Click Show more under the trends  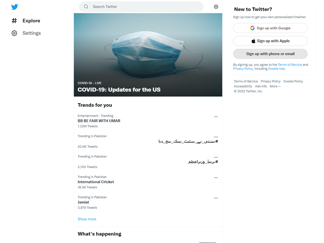pos(87,219)
